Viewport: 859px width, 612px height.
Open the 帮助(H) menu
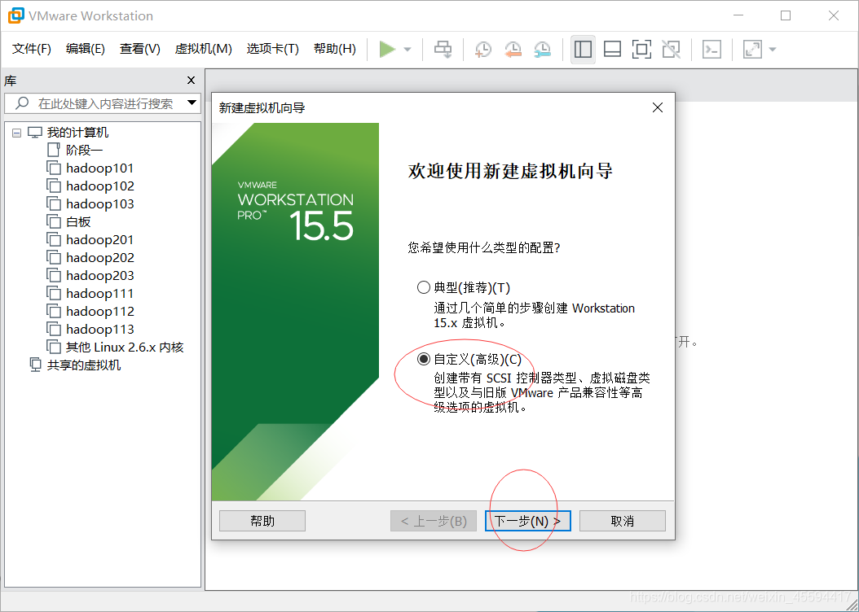pyautogui.click(x=335, y=49)
